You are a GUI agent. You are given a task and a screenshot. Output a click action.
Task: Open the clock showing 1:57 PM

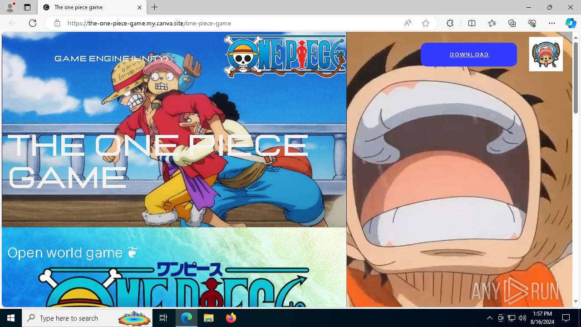click(x=543, y=318)
